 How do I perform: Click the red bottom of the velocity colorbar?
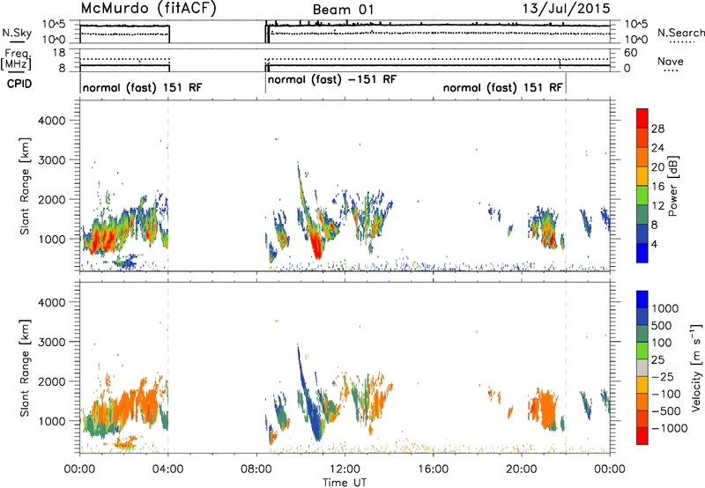pos(642,436)
